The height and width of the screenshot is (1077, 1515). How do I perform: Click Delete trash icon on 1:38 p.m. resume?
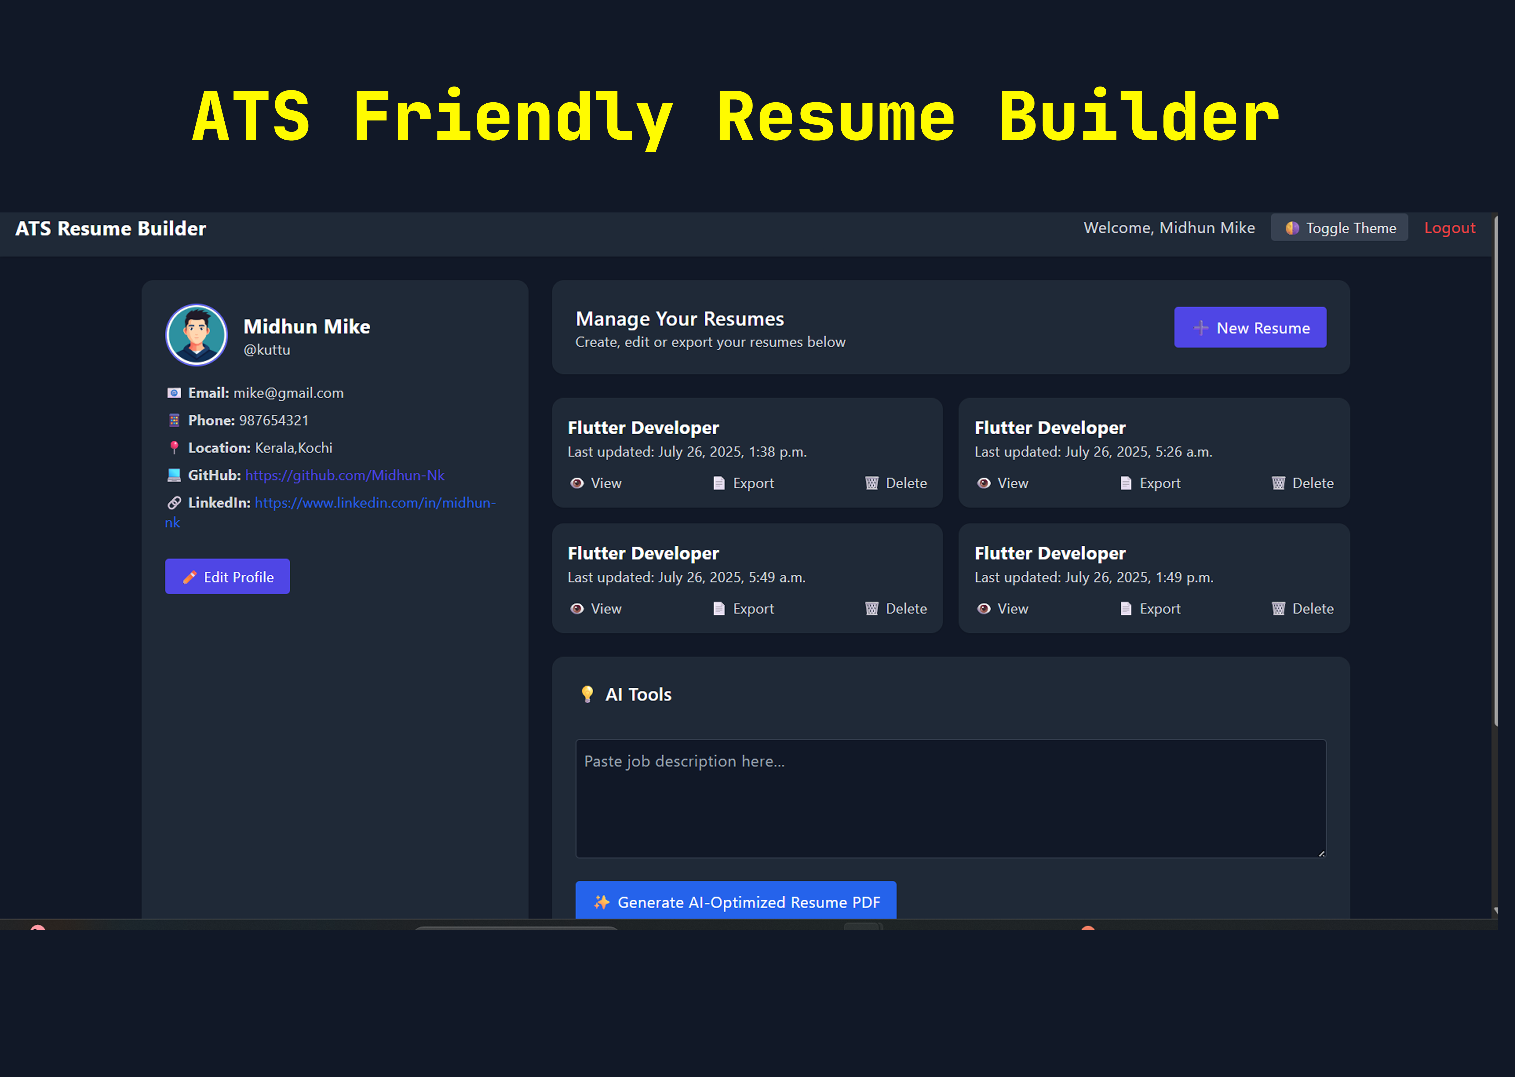coord(872,484)
